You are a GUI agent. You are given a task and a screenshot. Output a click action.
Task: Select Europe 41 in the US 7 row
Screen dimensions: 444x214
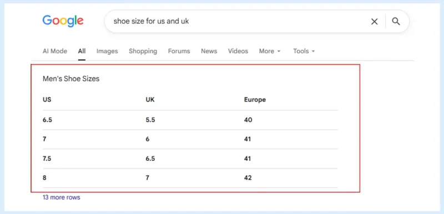tap(248, 139)
